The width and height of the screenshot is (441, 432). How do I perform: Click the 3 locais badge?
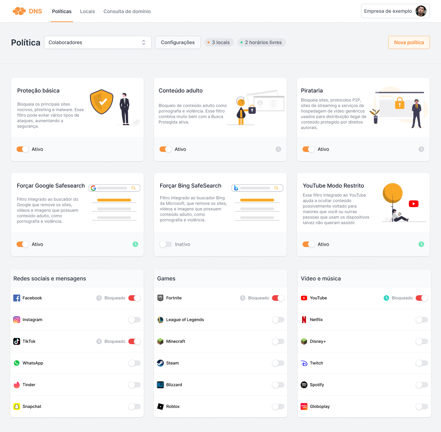219,42
